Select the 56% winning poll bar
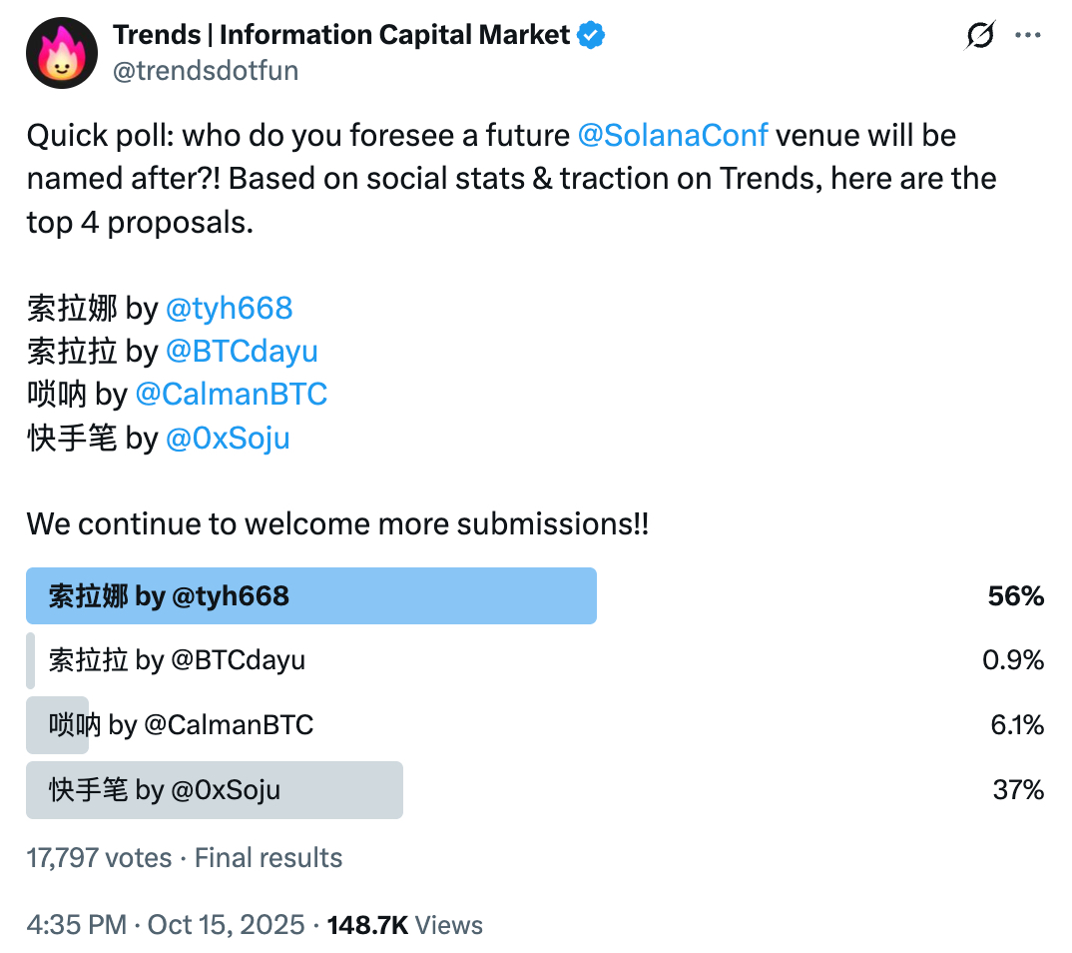The image size is (1072, 953). [x=310, y=596]
